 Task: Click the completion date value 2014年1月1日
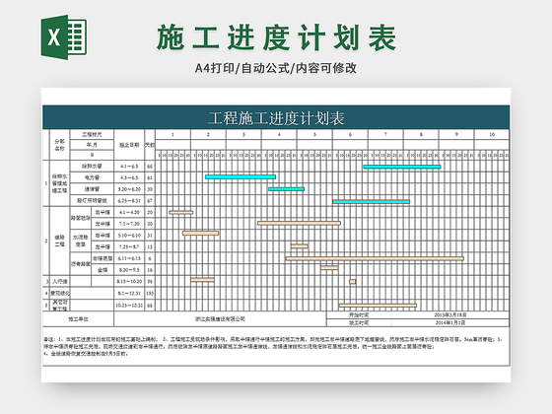[450, 323]
